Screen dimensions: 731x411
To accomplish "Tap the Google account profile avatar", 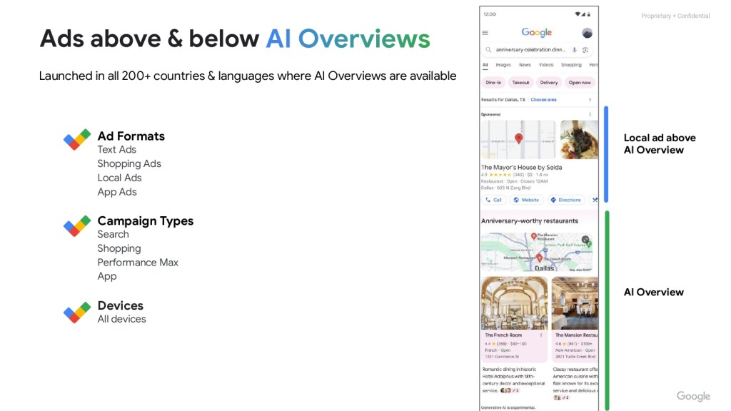I will click(587, 33).
